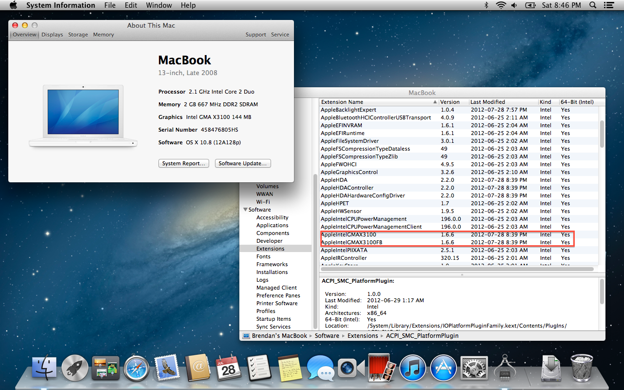This screenshot has height=390, width=624.
Task: Select the AppleBacklightExpert row
Action: pyautogui.click(x=458, y=110)
